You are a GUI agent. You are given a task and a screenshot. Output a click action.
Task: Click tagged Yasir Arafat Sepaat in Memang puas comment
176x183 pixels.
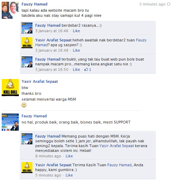click(x=117, y=146)
